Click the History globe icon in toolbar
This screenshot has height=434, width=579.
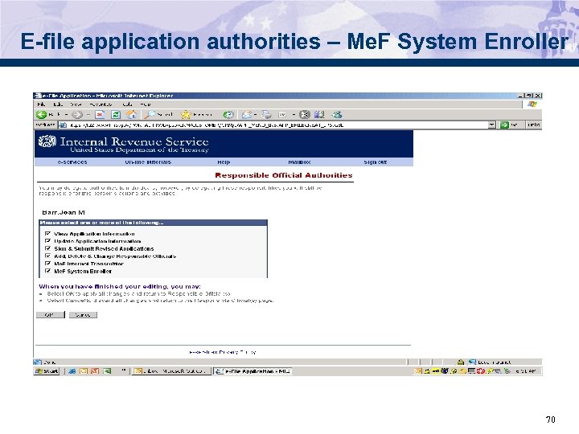click(x=228, y=115)
